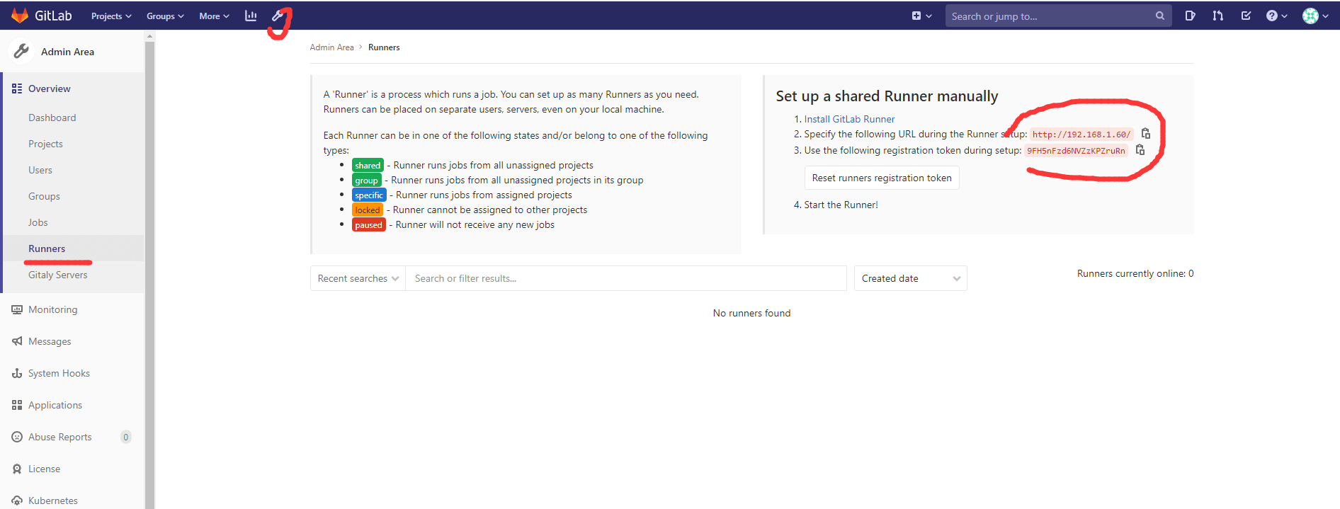Select Jobs in the sidebar
This screenshot has width=1340, height=509.
pos(38,222)
